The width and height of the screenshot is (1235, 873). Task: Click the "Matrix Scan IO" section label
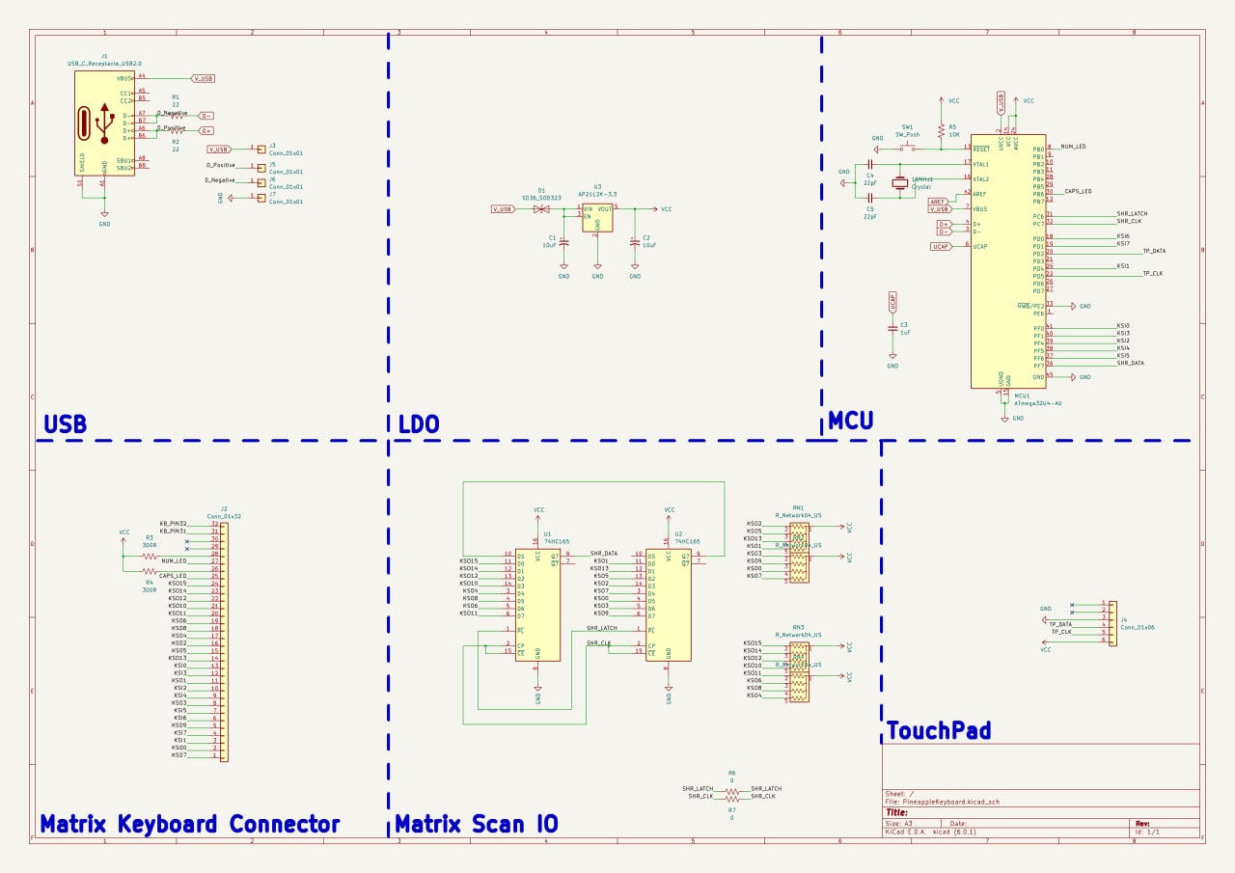tap(476, 824)
